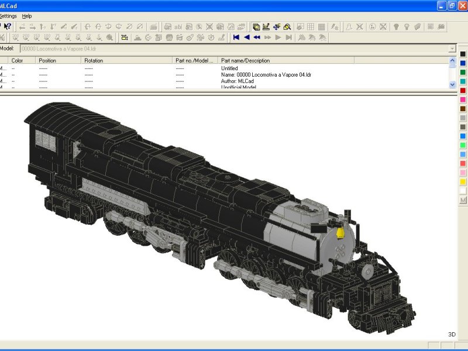Open the Model name dropdown arrow

tap(452, 49)
